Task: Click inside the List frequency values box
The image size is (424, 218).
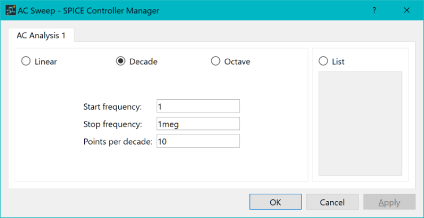Action: tap(360, 124)
